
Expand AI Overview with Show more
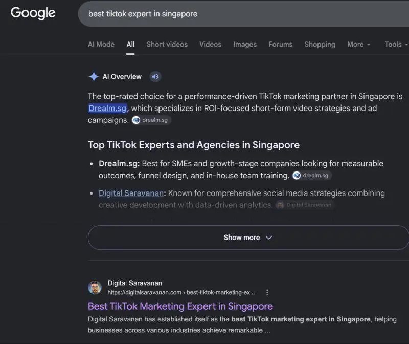pos(248,238)
